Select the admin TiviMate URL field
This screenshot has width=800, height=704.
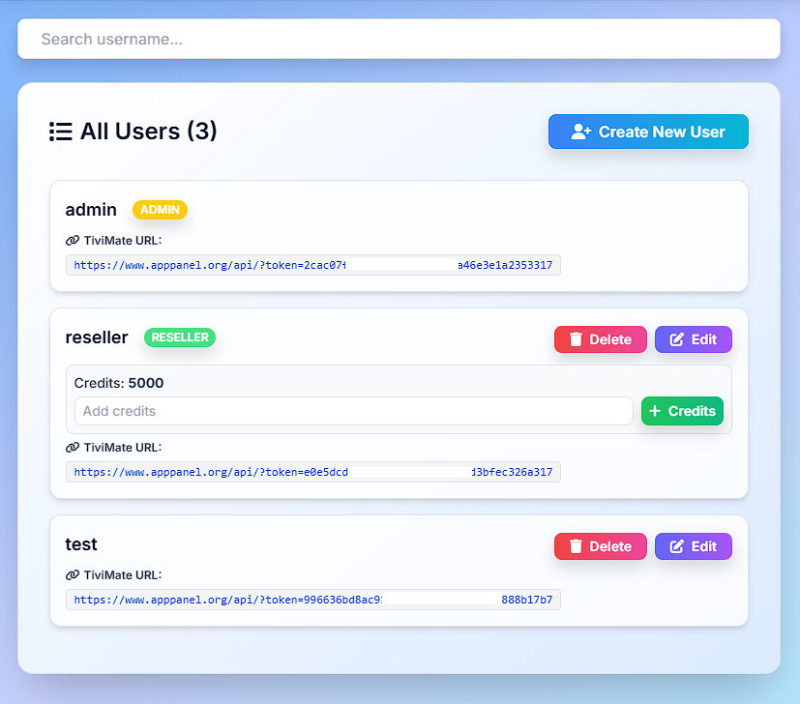point(313,265)
